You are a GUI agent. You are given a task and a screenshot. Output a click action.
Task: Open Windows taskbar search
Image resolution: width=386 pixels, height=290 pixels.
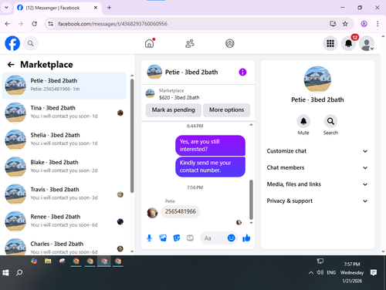pyautogui.click(x=19, y=273)
